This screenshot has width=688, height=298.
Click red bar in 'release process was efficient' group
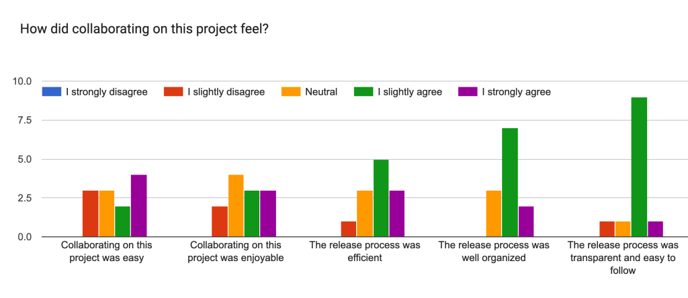(x=349, y=229)
